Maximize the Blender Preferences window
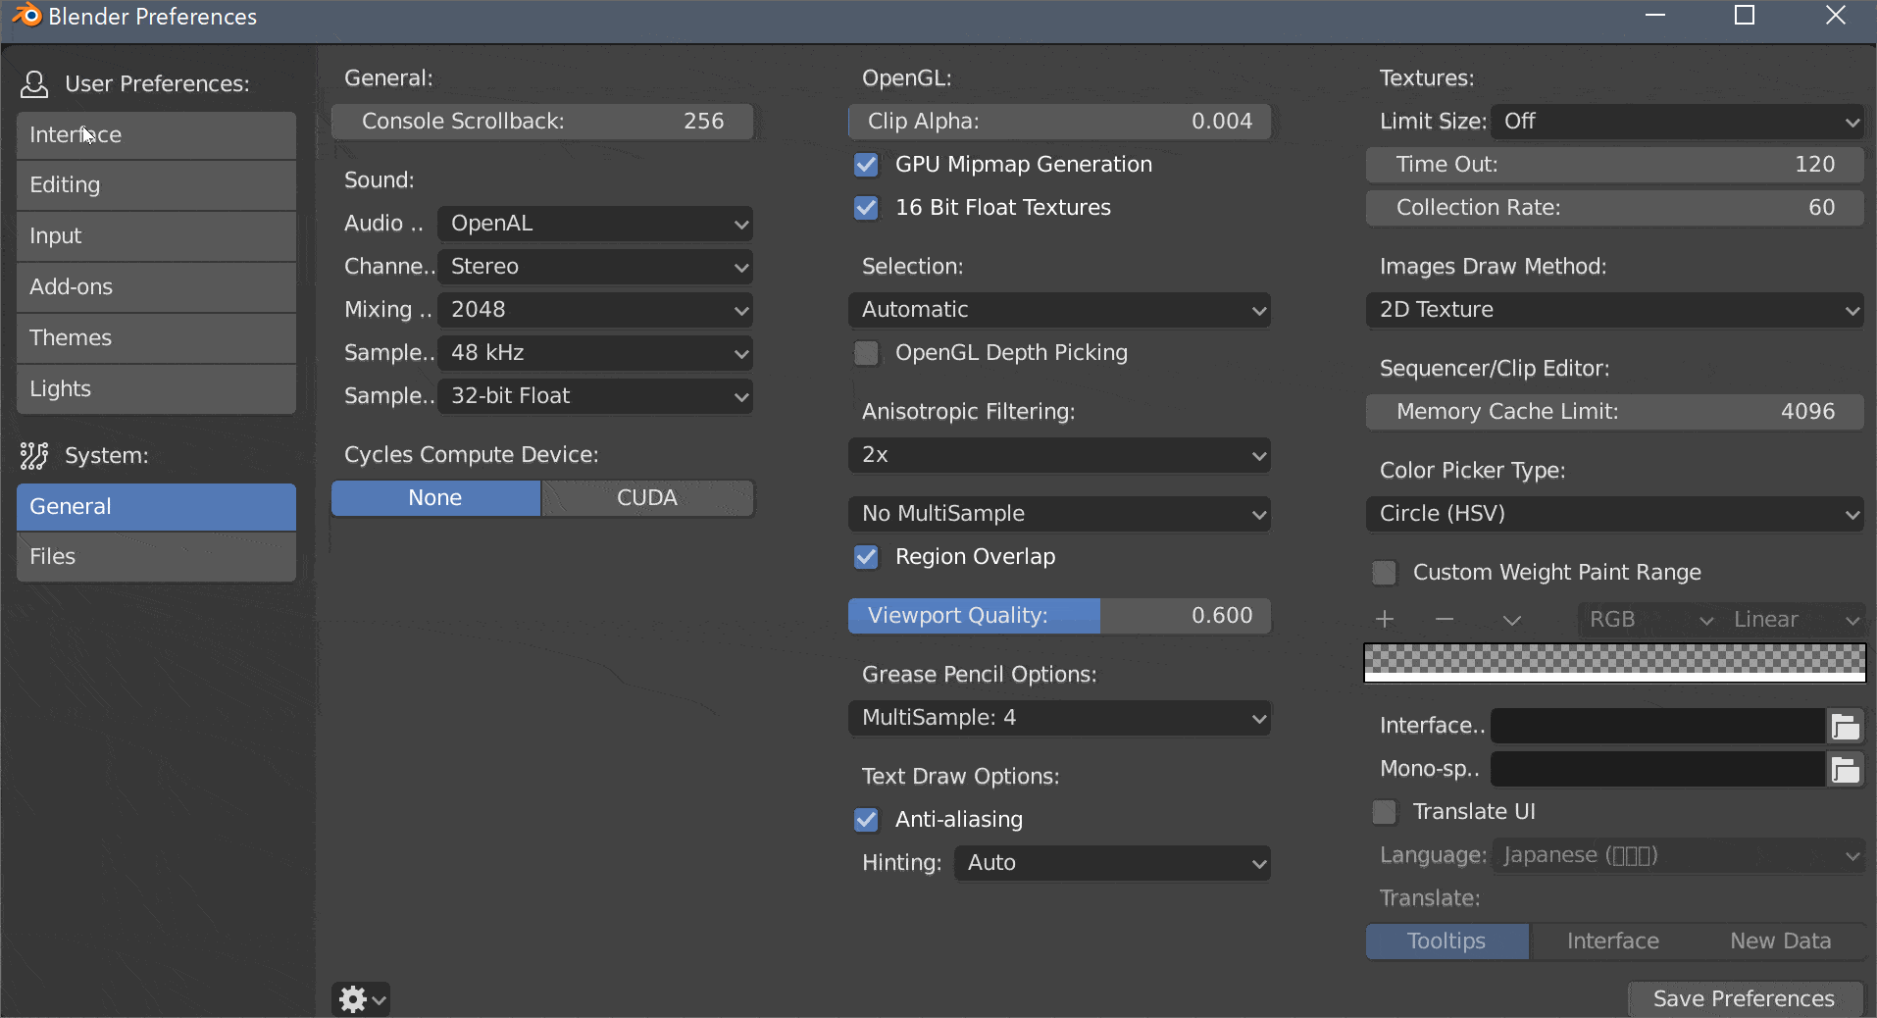Viewport: 1877px width, 1018px height. click(x=1745, y=16)
